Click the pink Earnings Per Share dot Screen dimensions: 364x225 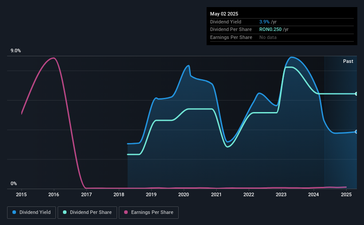coord(126,212)
